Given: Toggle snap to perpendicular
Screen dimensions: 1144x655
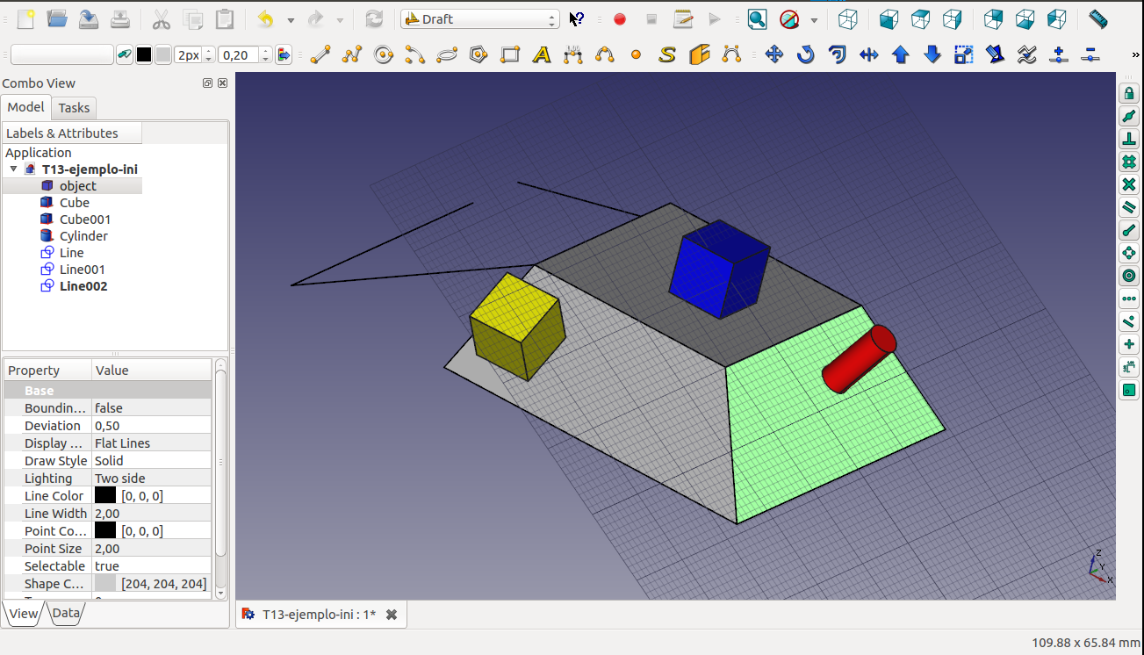Looking at the screenshot, I should pyautogui.click(x=1129, y=140).
